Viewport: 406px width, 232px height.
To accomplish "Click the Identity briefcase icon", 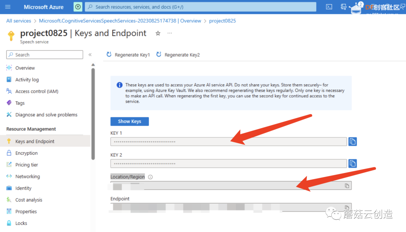I will click(x=9, y=188).
